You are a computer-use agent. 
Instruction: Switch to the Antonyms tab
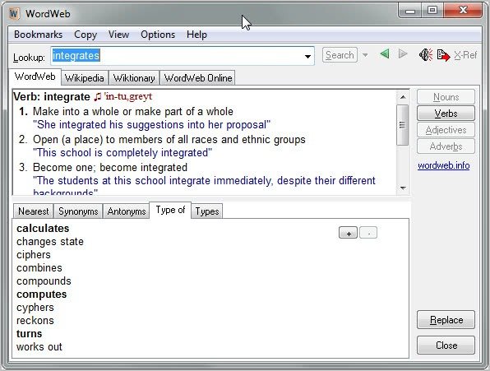(x=127, y=211)
